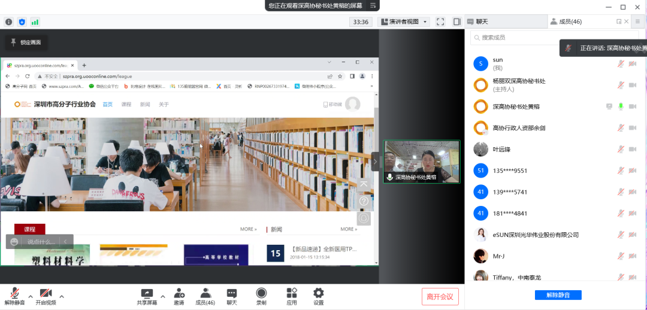Click 新闻 in website navigation

tap(145, 105)
